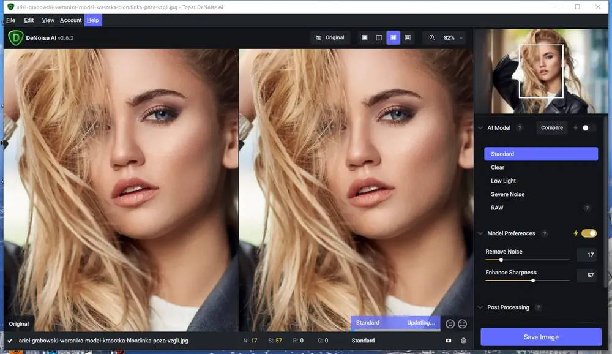Expand the Post Processing section

coord(480,307)
